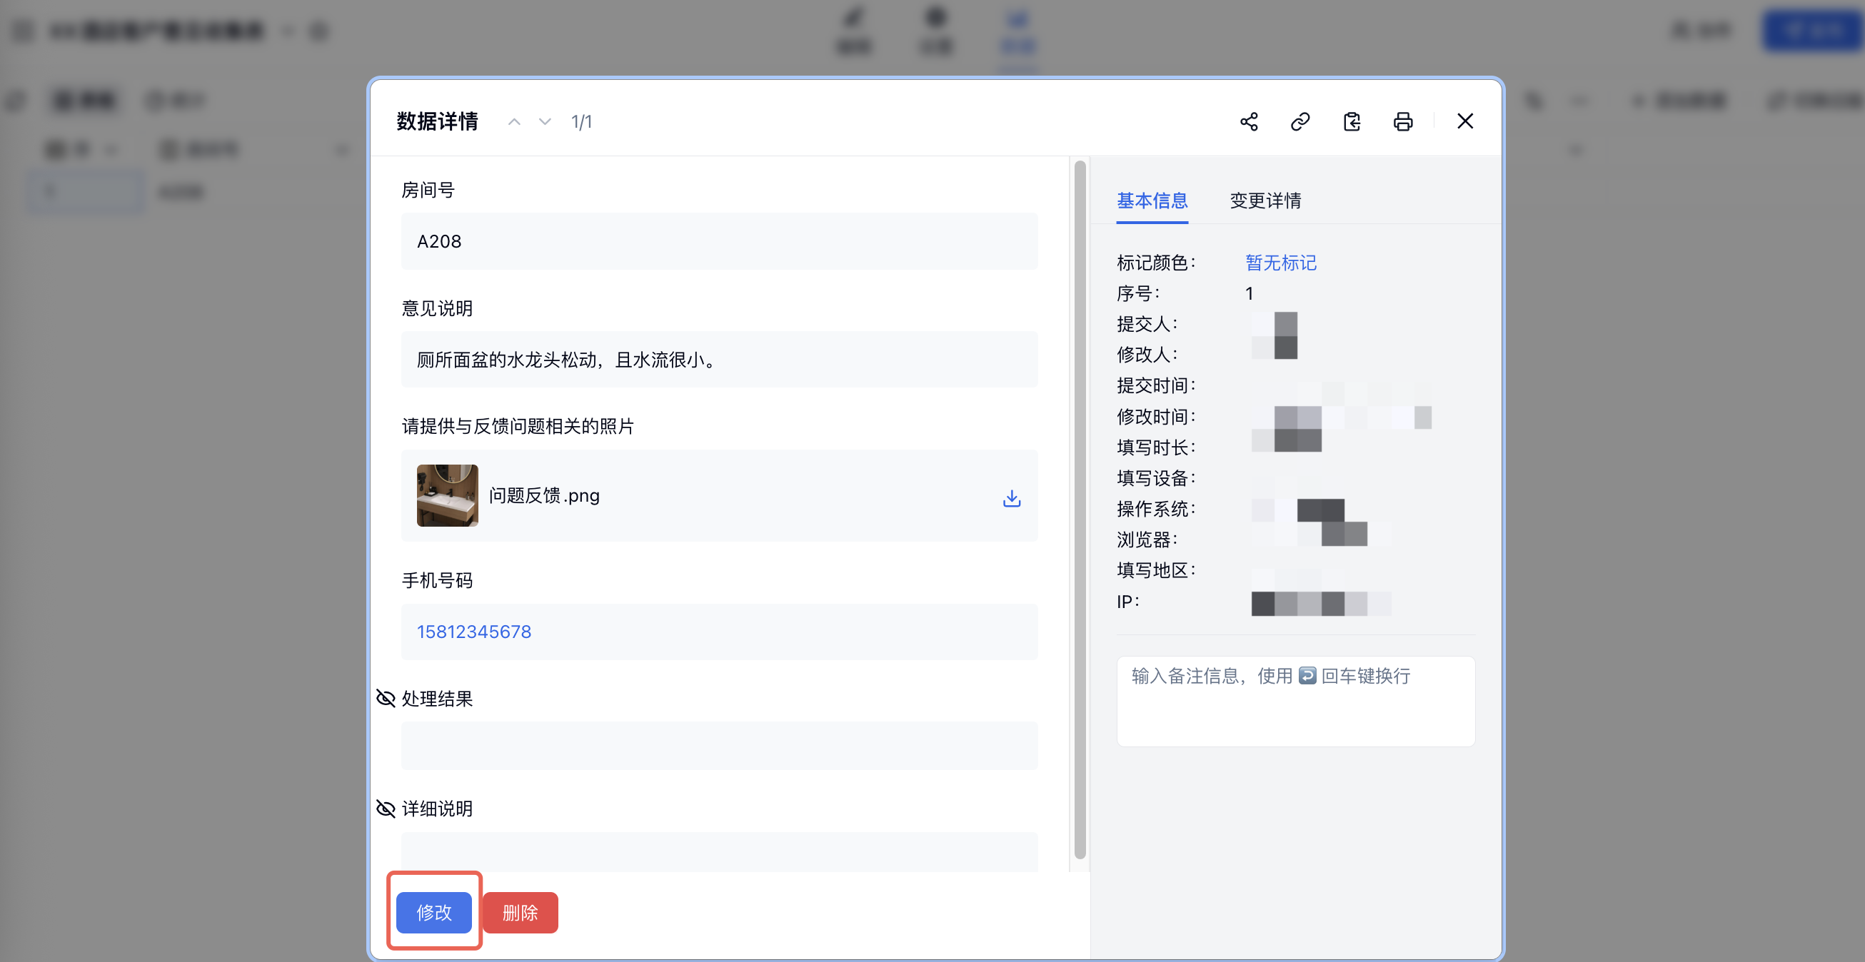Click the empty 处理结果 field

tap(720, 746)
